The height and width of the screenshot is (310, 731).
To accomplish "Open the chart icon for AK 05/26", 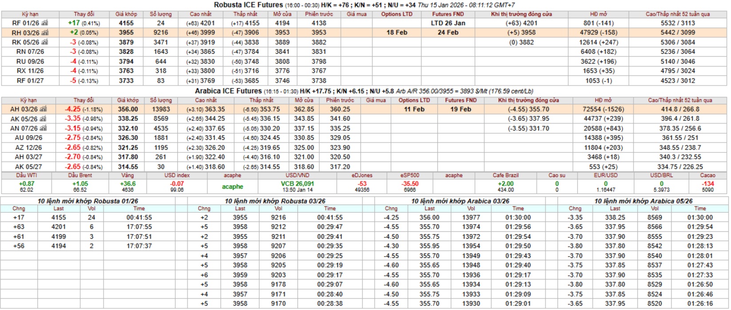I will click(43, 119).
